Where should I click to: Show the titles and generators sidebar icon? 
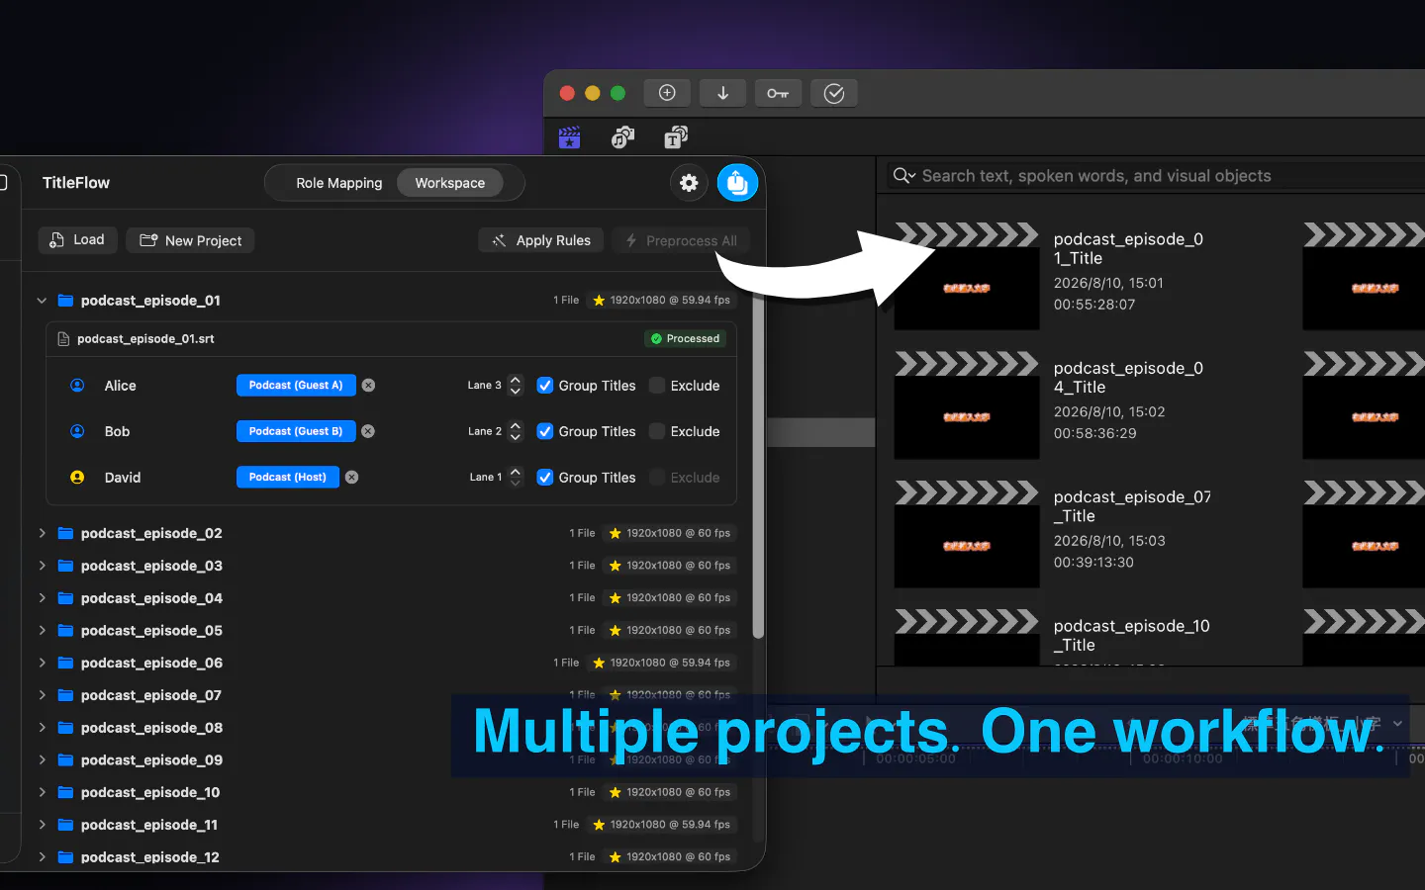click(676, 137)
